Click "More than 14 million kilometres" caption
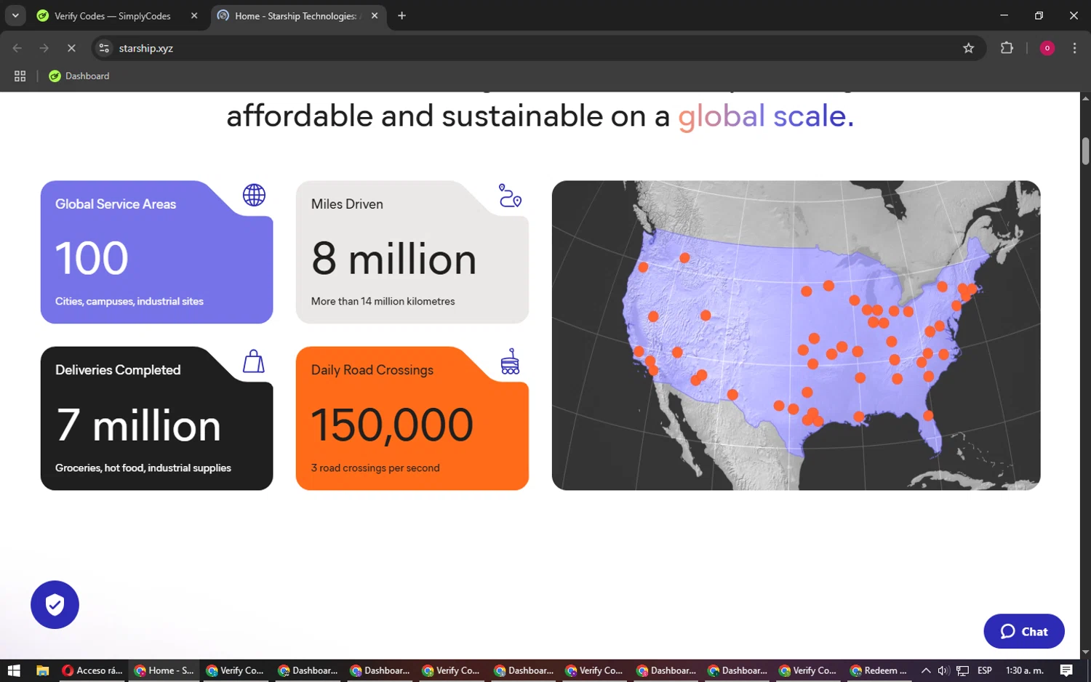Image resolution: width=1091 pixels, height=682 pixels. 383,301
